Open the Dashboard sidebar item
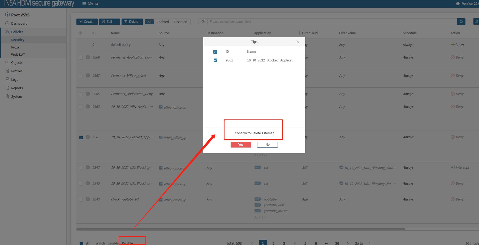The height and width of the screenshot is (245, 479). click(19, 23)
